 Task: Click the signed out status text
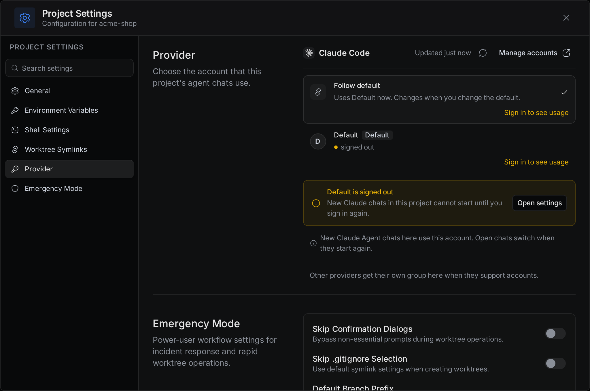pyautogui.click(x=357, y=147)
